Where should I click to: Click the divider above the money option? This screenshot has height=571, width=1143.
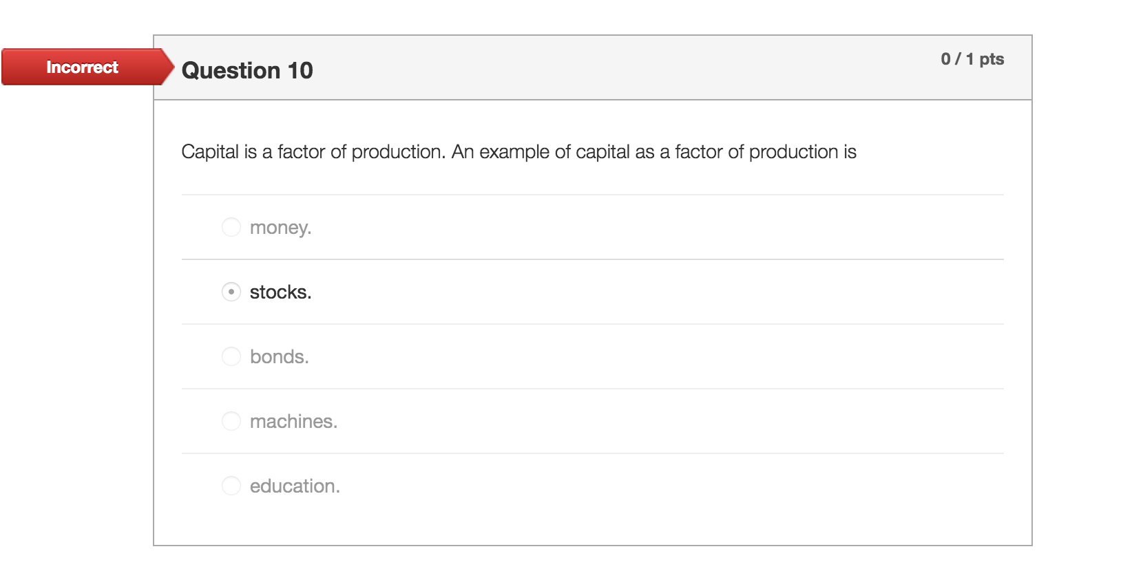[x=592, y=194]
